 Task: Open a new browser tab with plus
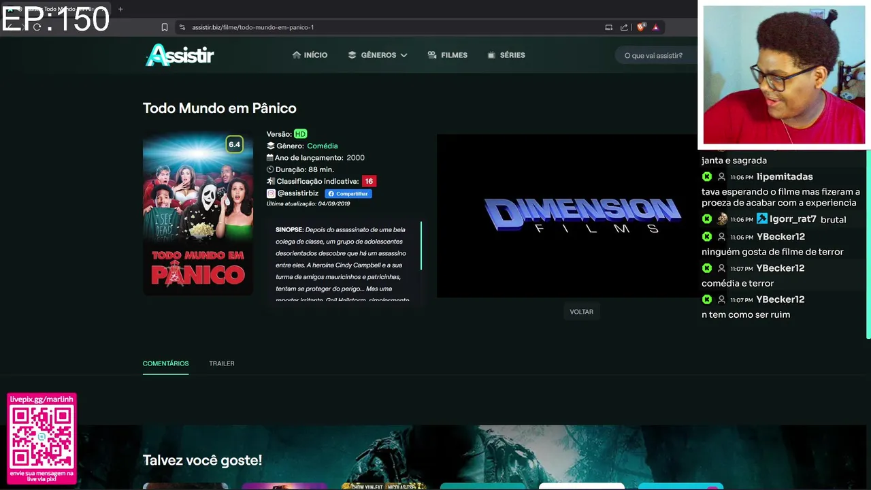pyautogui.click(x=120, y=9)
